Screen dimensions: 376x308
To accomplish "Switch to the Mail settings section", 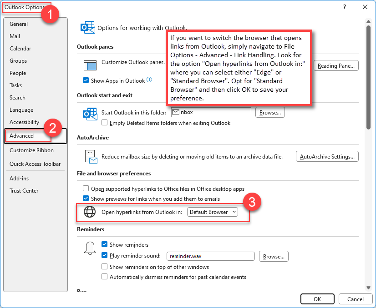I will [15, 36].
